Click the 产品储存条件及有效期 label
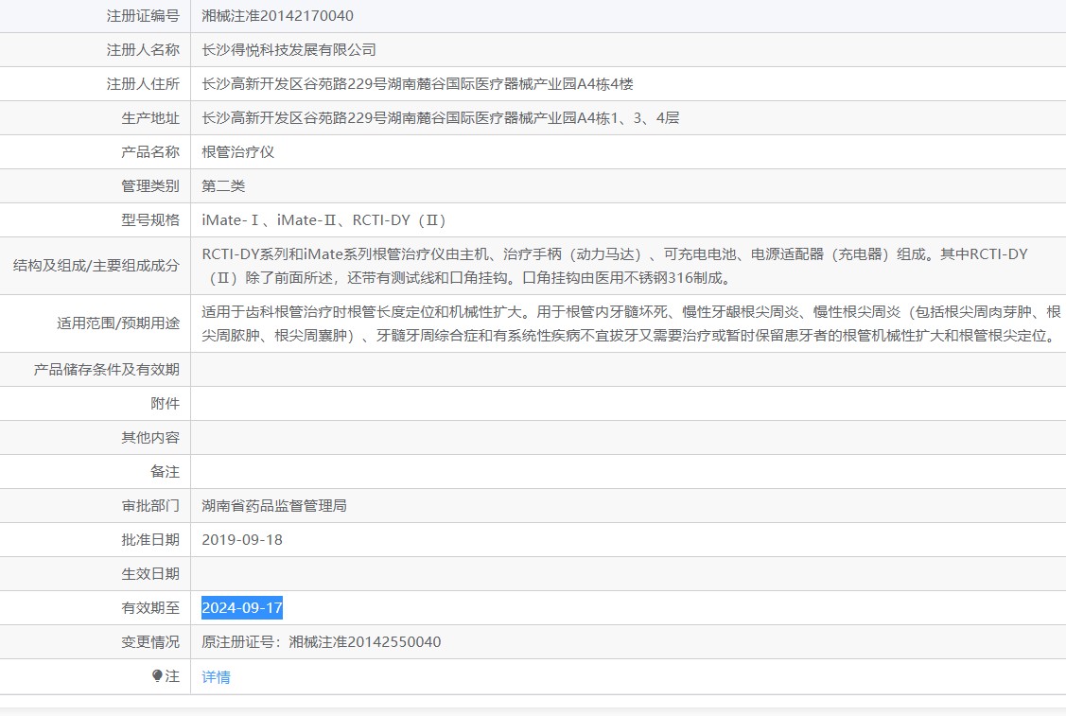The image size is (1066, 716). (107, 369)
